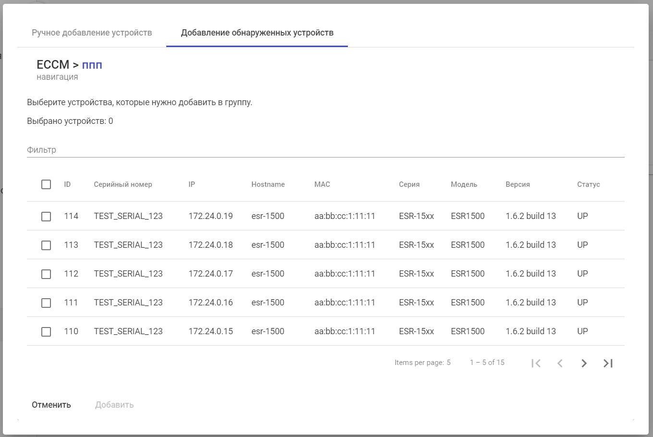Image resolution: width=653 pixels, height=437 pixels.
Task: Toggle the select-all checkbox in table header
Action: point(46,184)
